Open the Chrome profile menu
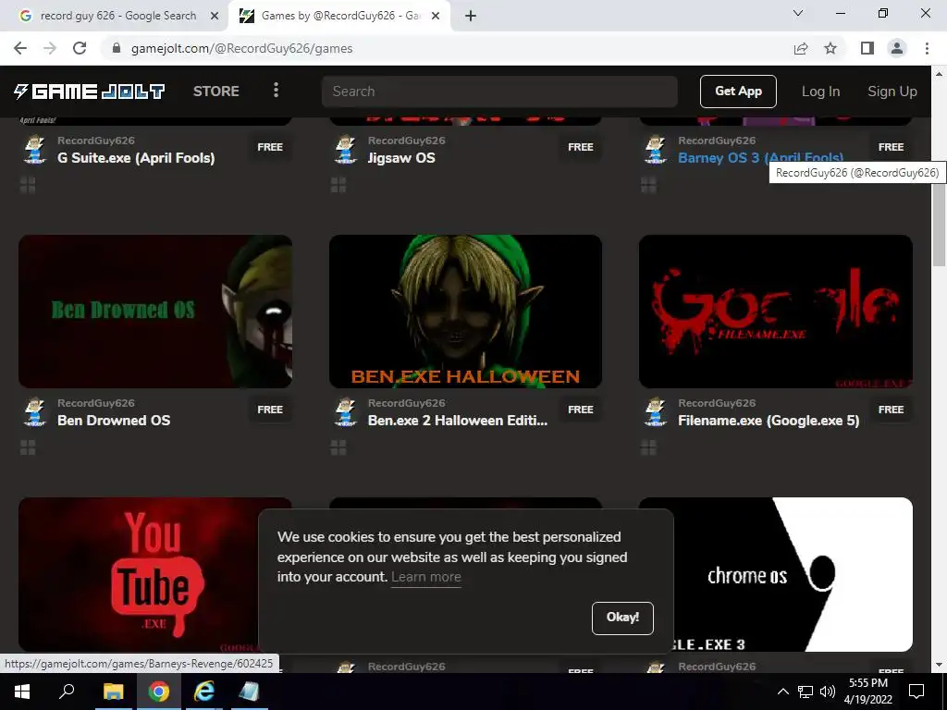 (x=897, y=48)
